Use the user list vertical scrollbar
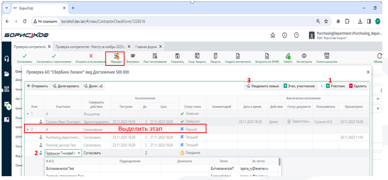Image resolution: width=388 pixels, height=180 pixels. (x=280, y=162)
